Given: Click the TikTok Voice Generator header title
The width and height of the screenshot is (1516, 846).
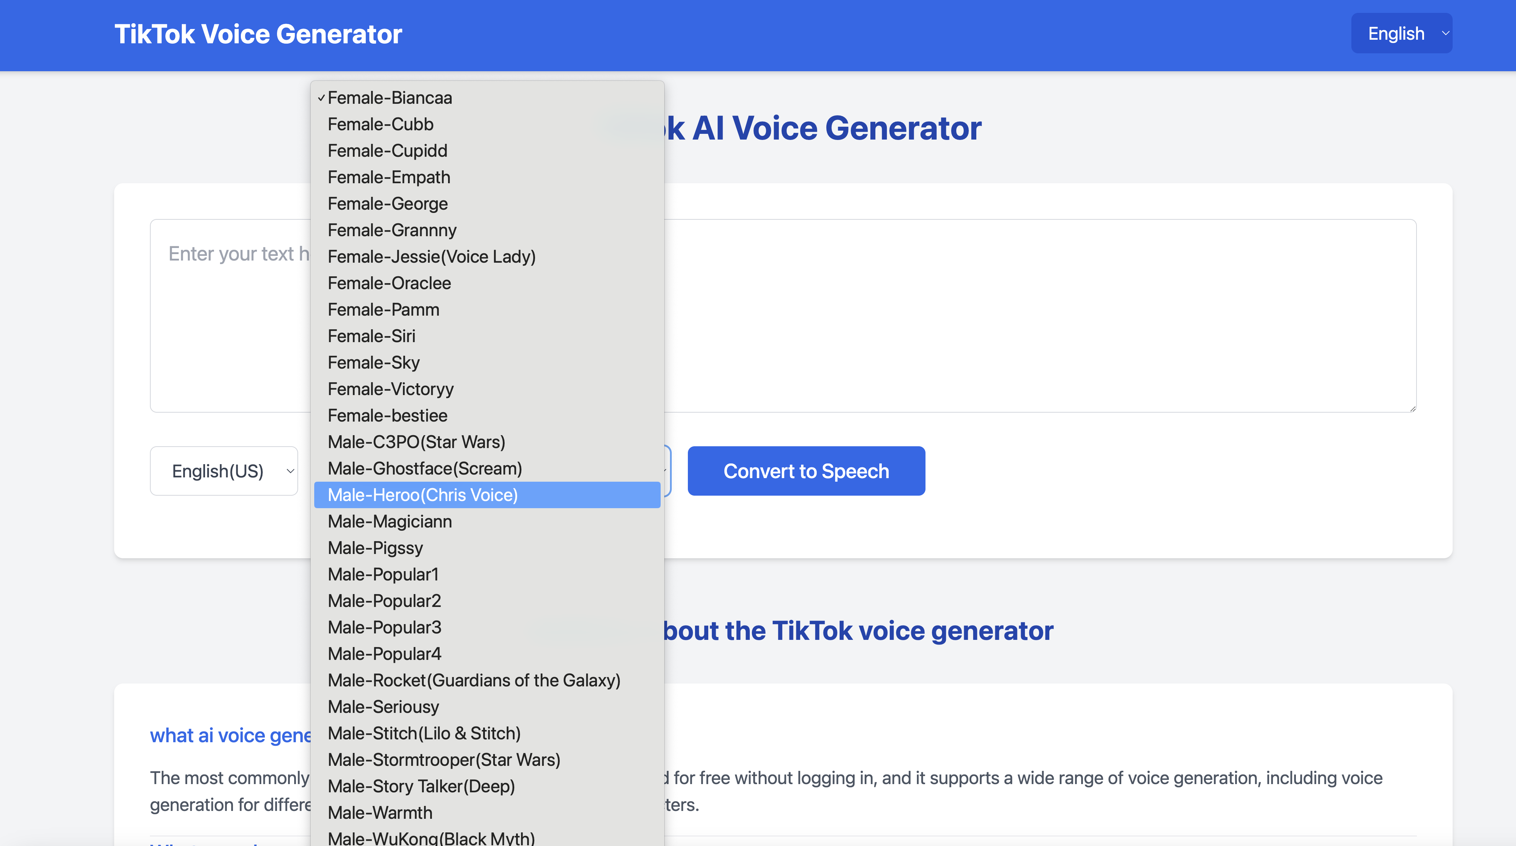Looking at the screenshot, I should point(258,34).
